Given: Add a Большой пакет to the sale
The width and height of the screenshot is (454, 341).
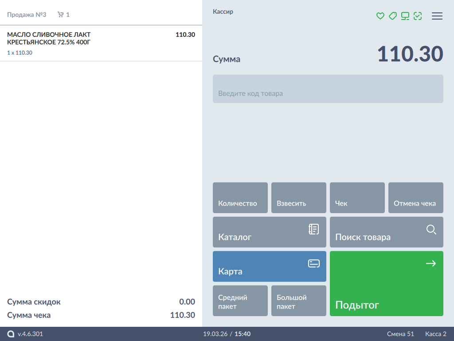Looking at the screenshot, I should click(x=299, y=301).
